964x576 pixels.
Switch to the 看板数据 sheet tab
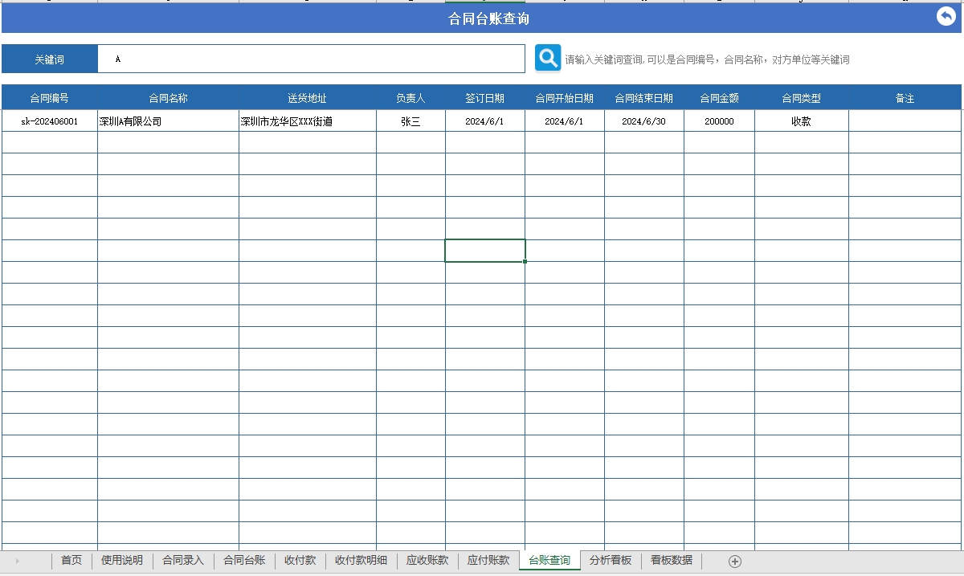672,560
